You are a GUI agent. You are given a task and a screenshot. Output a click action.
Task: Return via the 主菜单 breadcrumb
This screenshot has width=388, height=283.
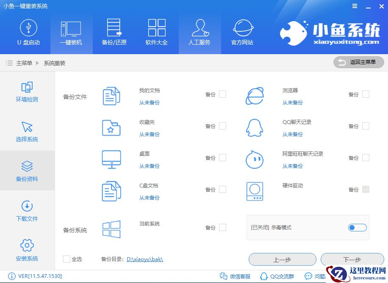click(25, 62)
